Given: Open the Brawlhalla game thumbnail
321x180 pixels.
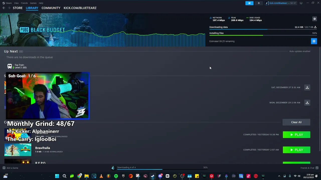Looking at the screenshot, I should pos(18,150).
